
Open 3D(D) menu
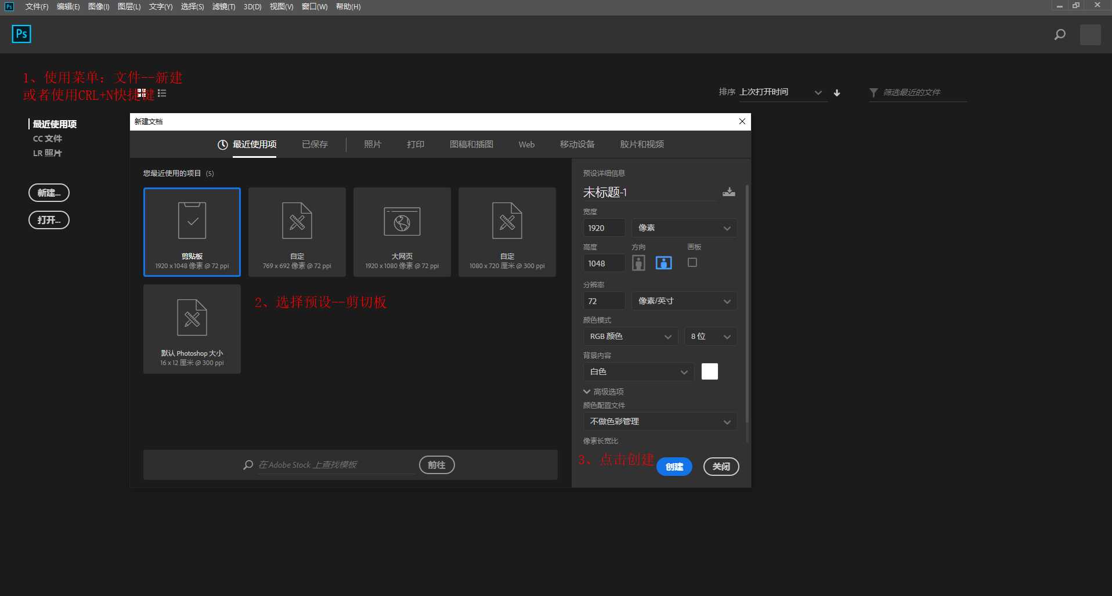252,6
